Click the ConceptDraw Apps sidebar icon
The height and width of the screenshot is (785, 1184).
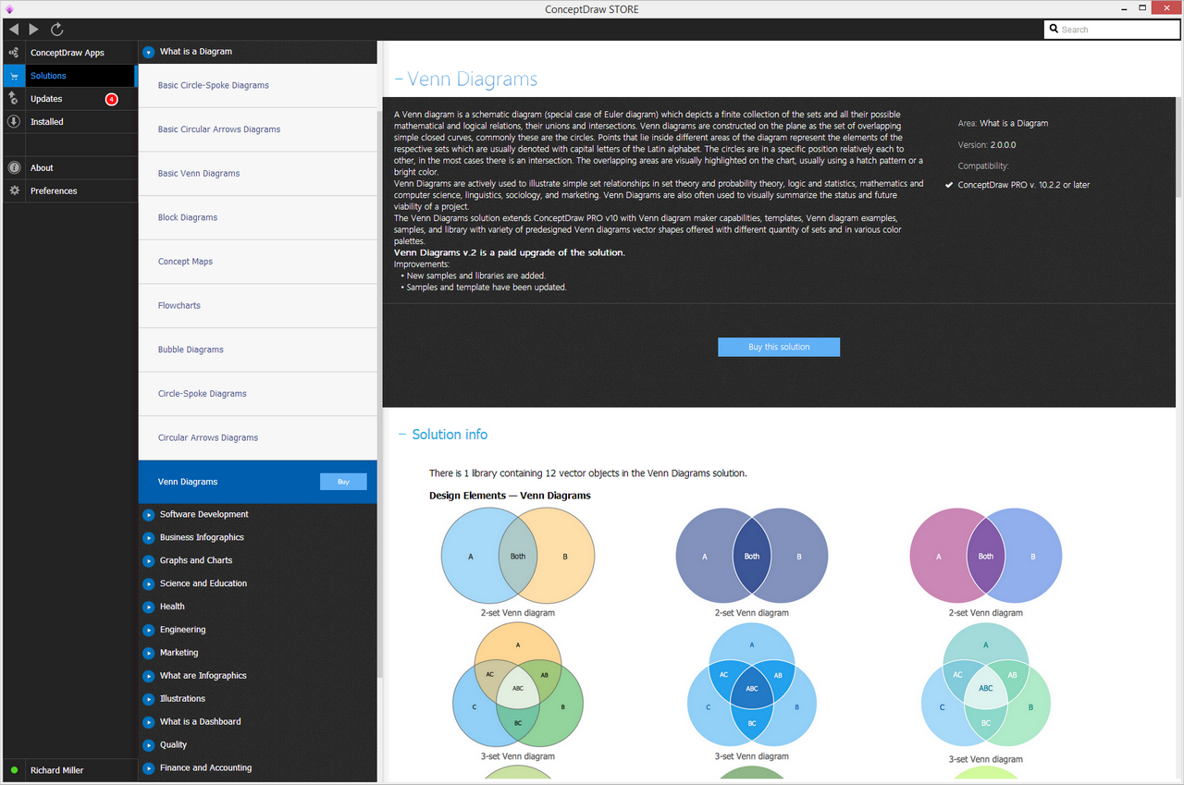point(13,53)
